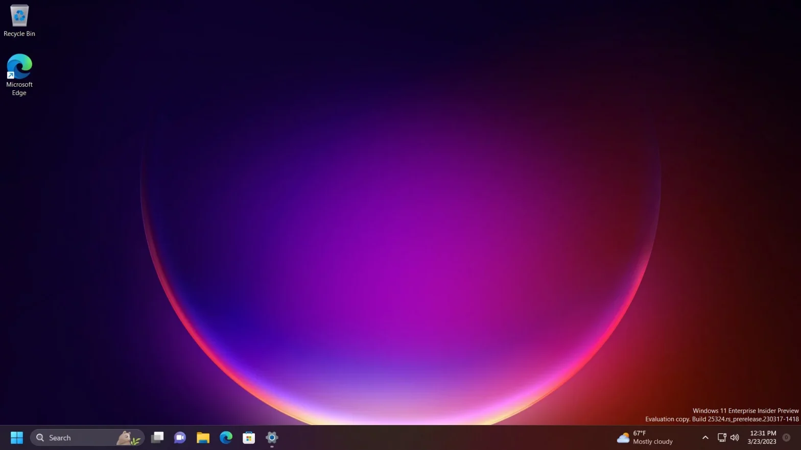Open volume control in system tray
The image size is (801, 450).
point(735,438)
